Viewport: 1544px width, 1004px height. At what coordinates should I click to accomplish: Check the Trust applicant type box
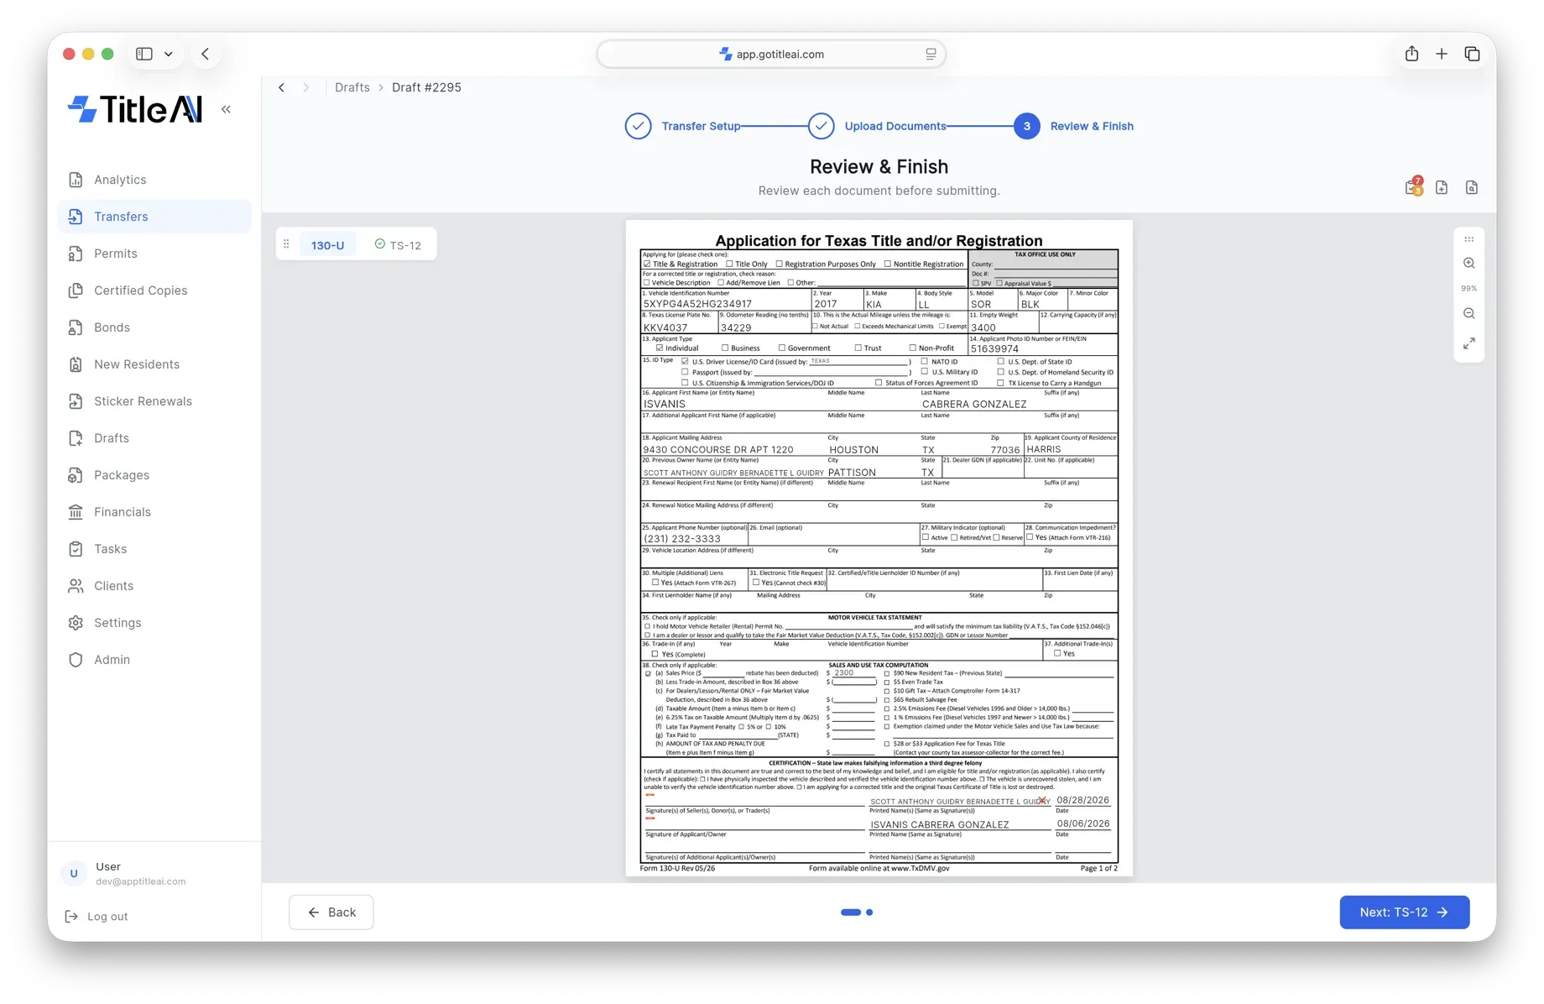point(858,348)
